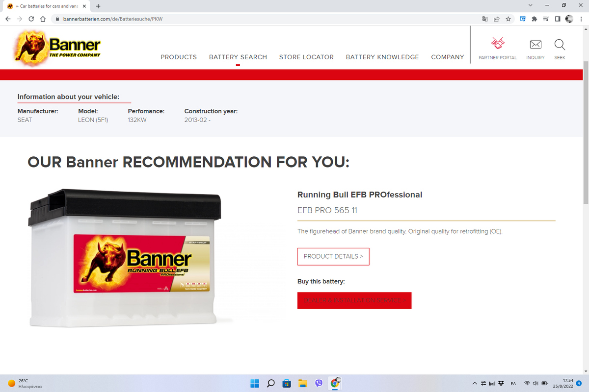Screen dimensions: 589x392
Task: Toggle the browser side panel
Action: click(558, 19)
